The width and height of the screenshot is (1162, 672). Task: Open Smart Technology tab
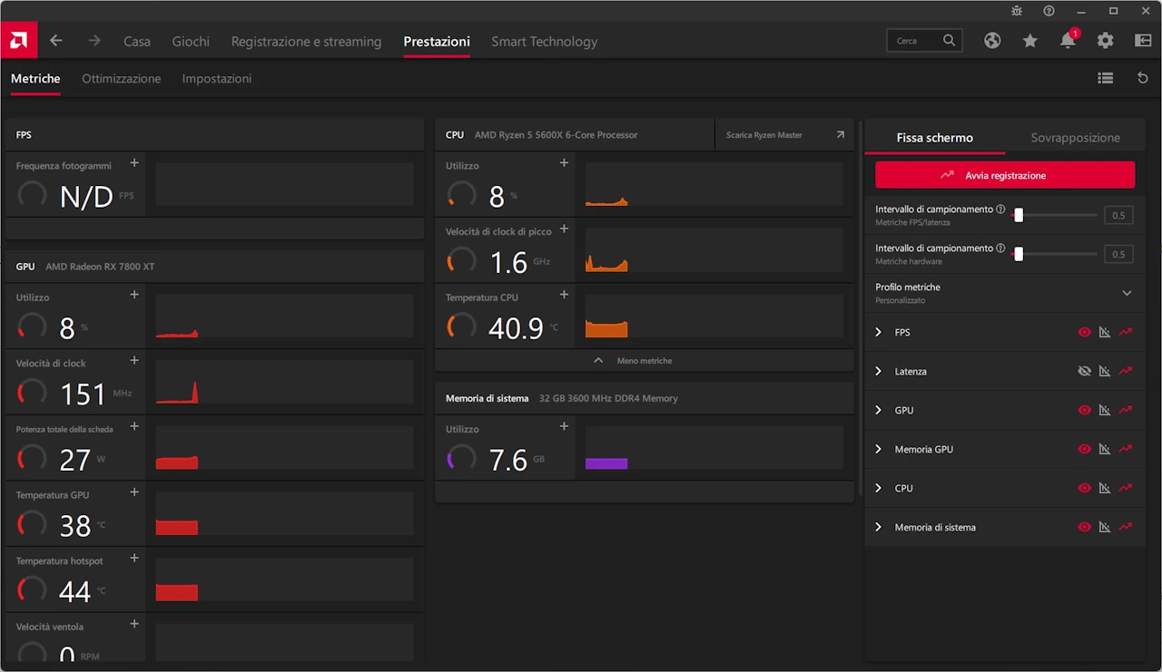545,41
